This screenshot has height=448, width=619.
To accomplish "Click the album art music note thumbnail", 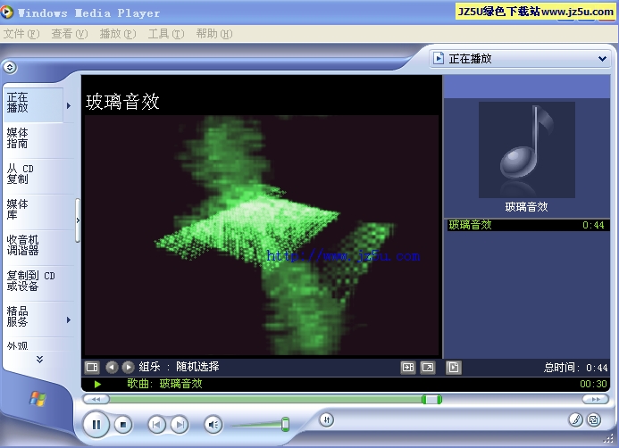I will (x=527, y=150).
